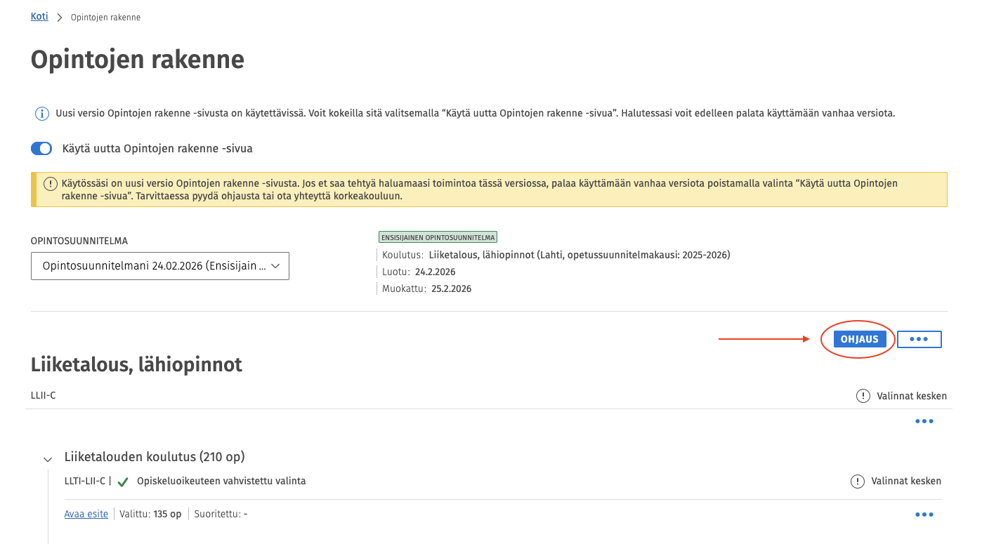Click the Valinnat kesken icon in LLTI-LII-C row
This screenshot has height=544, width=982.
(x=857, y=482)
